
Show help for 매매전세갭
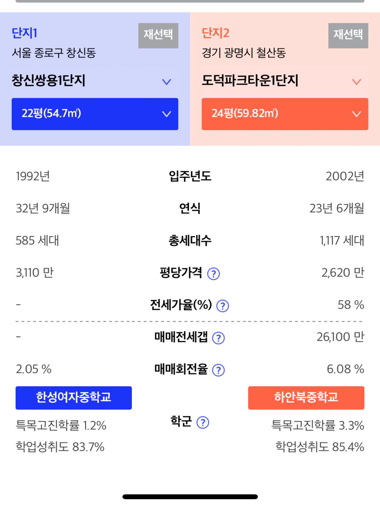point(218,338)
